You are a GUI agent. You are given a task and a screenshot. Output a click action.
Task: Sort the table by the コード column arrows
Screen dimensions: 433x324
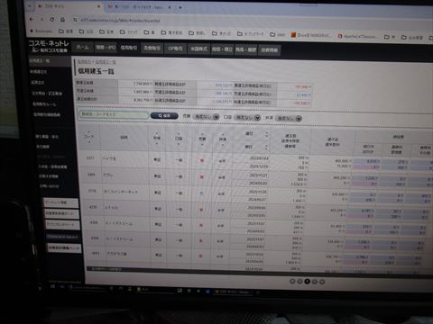point(89,137)
